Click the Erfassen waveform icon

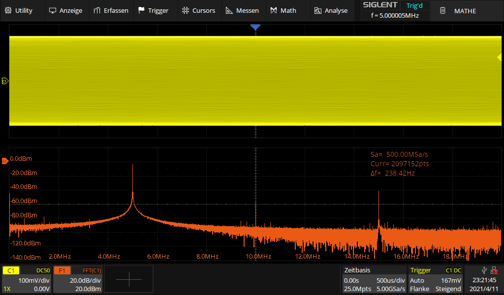[97, 11]
